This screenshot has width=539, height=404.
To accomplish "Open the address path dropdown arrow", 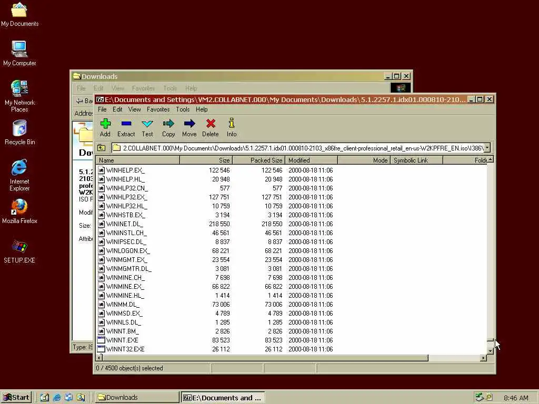I will click(x=487, y=148).
